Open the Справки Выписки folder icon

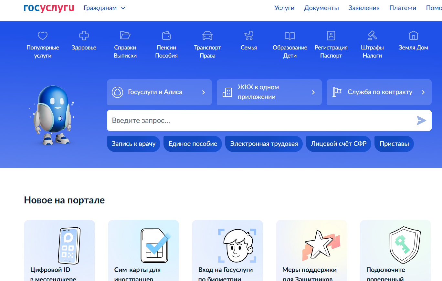tap(125, 35)
